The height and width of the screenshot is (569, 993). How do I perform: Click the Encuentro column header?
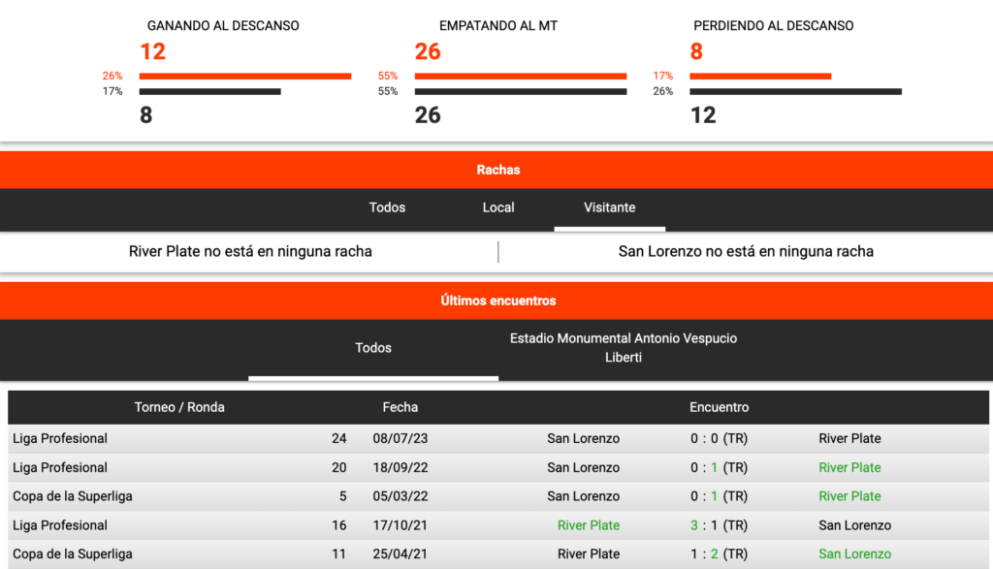click(719, 407)
